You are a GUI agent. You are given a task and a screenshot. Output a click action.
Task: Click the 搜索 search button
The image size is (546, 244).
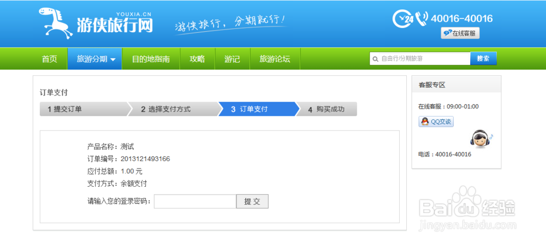[x=483, y=58]
